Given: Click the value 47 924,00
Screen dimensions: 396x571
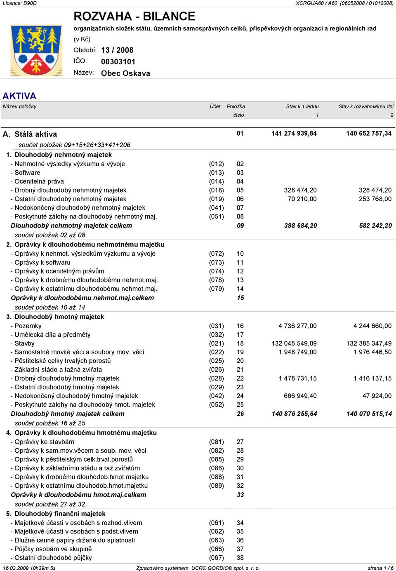Looking at the screenshot, I should 377,396.
